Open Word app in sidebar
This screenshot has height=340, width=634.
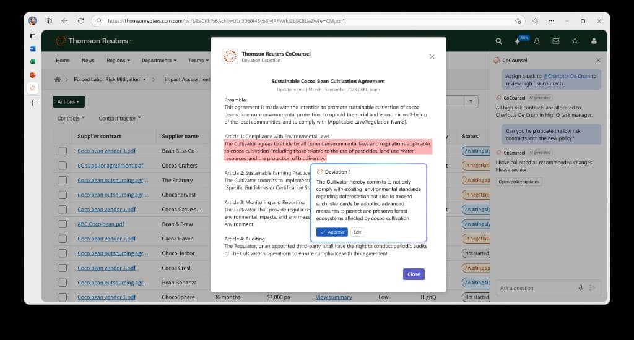click(x=33, y=48)
